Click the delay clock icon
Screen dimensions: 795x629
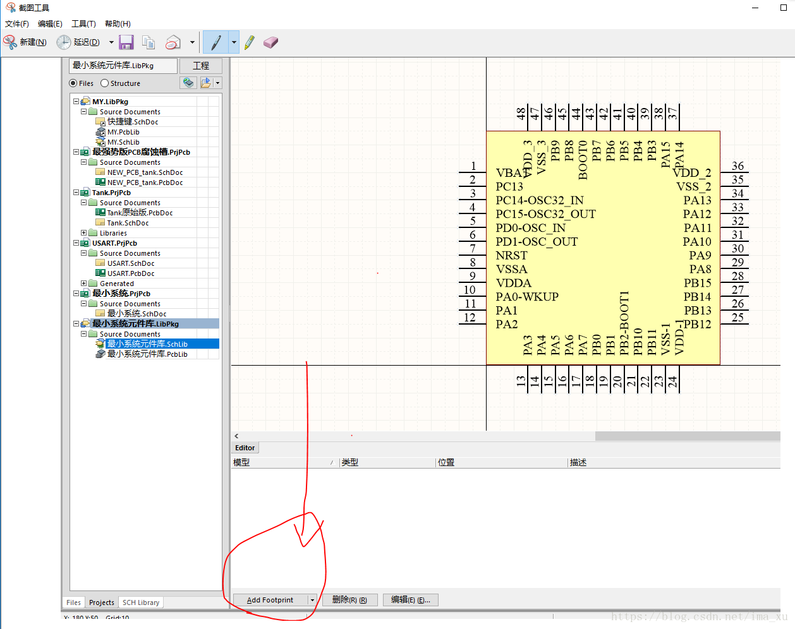click(x=64, y=42)
